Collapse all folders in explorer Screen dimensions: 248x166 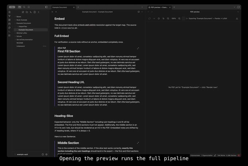pyautogui.click(x=38, y=12)
